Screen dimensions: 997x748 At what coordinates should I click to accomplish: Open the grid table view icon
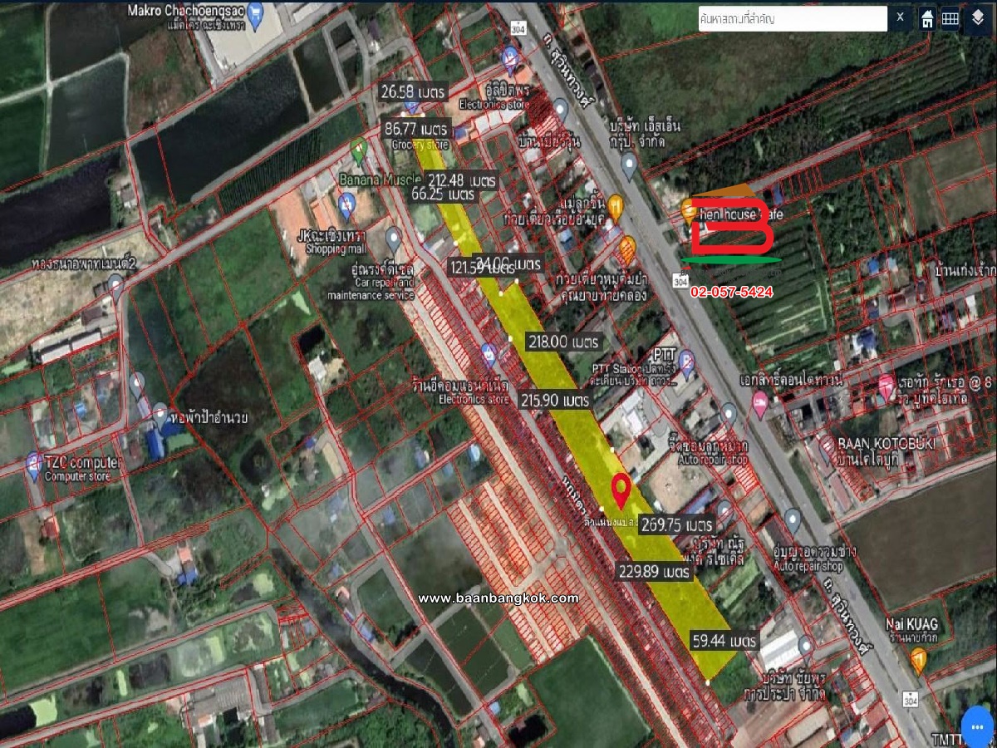(950, 18)
